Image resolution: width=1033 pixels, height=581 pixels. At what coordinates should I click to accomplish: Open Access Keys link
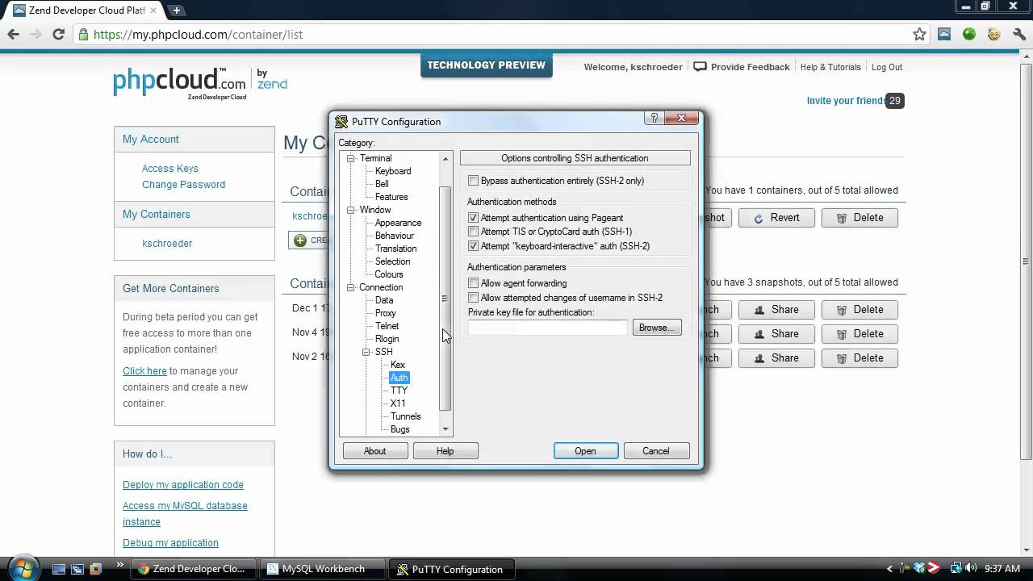pyautogui.click(x=170, y=169)
